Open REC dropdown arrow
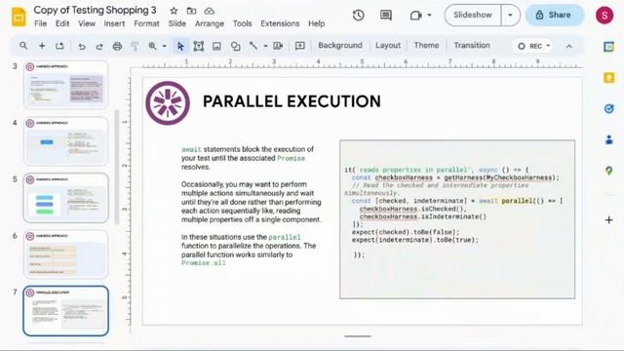 pyautogui.click(x=548, y=46)
